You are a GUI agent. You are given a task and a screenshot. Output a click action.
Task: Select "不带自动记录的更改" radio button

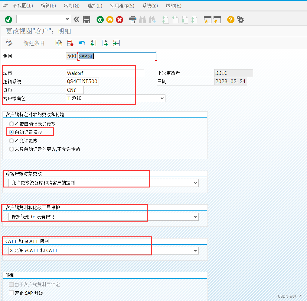click(11, 124)
